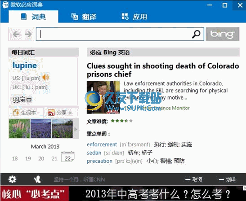Image resolution: width=246 pixels, height=201 pixels.
Task: Toggle the 取词 word capture option
Action: (x=193, y=179)
